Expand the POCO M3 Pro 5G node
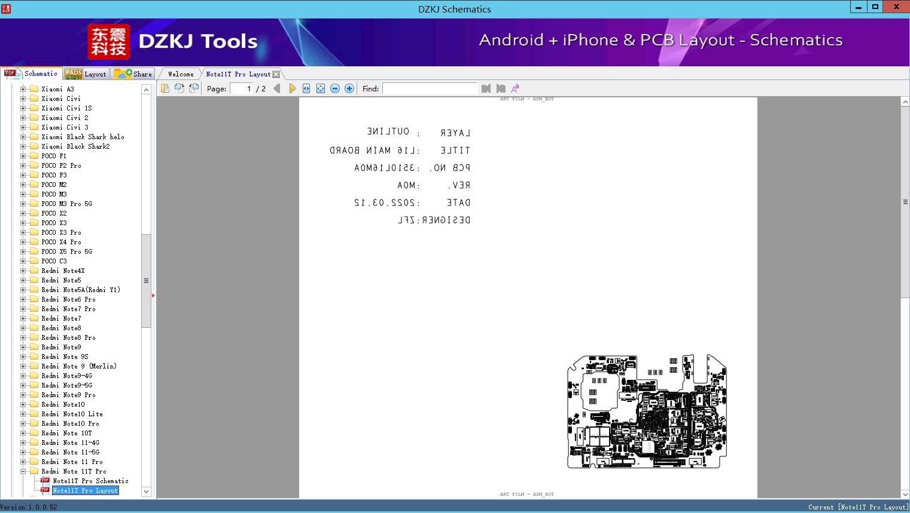 pyautogui.click(x=23, y=204)
